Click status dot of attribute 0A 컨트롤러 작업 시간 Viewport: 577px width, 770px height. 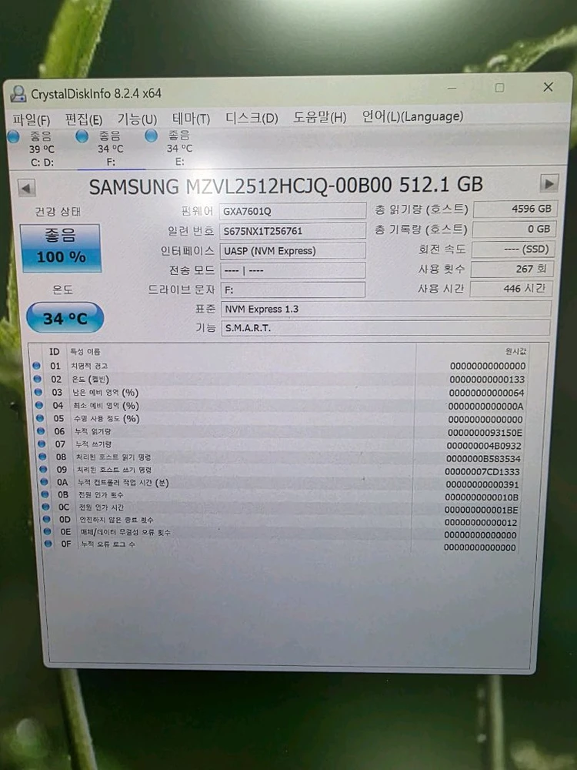pyautogui.click(x=44, y=482)
